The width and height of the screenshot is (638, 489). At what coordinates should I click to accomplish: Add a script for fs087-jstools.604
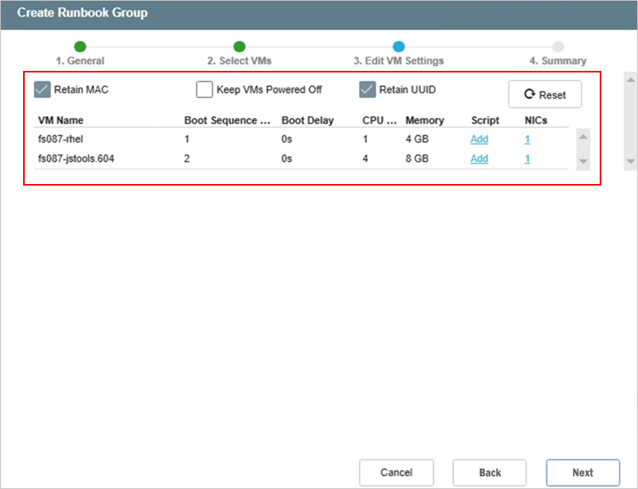[x=479, y=158]
